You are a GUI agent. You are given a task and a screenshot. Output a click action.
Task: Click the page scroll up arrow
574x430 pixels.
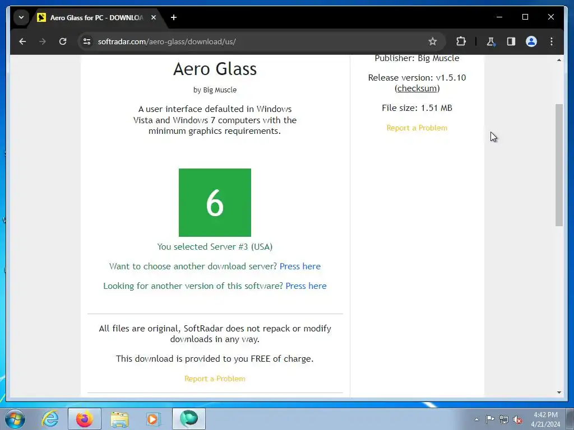pos(559,60)
